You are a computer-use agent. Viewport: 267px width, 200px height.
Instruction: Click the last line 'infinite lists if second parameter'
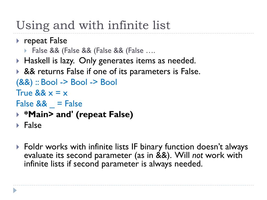coord(113,164)
